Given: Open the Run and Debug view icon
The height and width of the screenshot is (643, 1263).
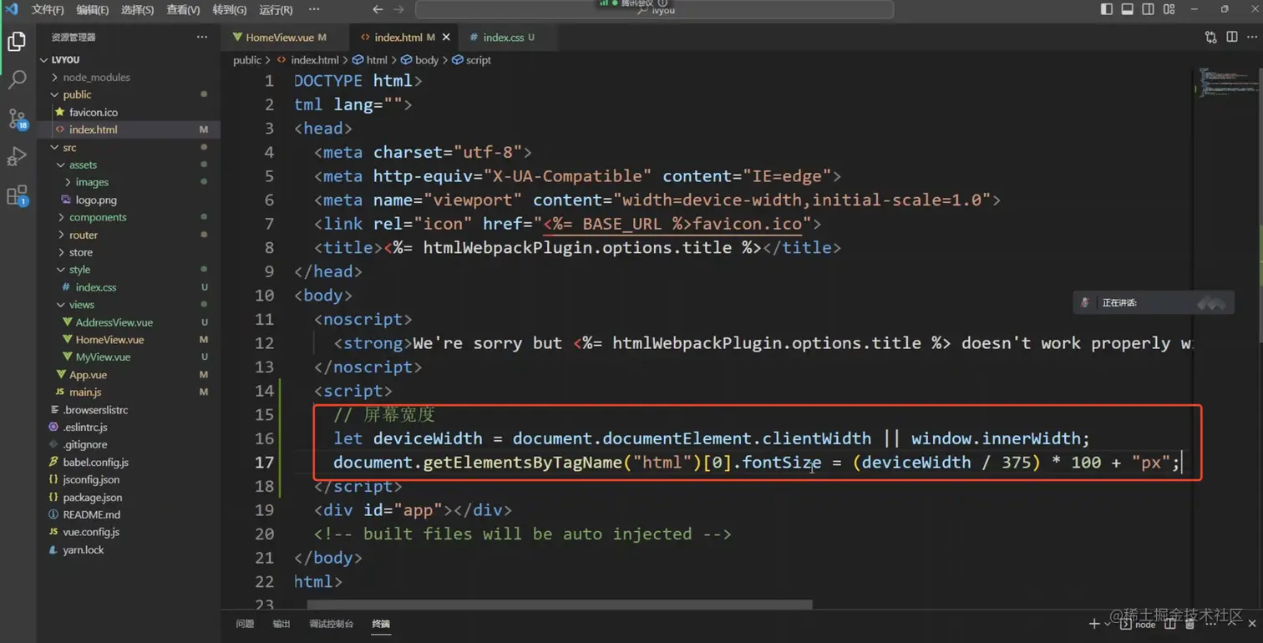Looking at the screenshot, I should pyautogui.click(x=17, y=156).
